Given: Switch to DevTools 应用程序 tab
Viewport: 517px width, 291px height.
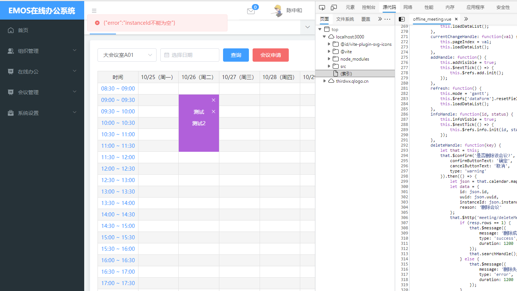Looking at the screenshot, I should coord(475,7).
